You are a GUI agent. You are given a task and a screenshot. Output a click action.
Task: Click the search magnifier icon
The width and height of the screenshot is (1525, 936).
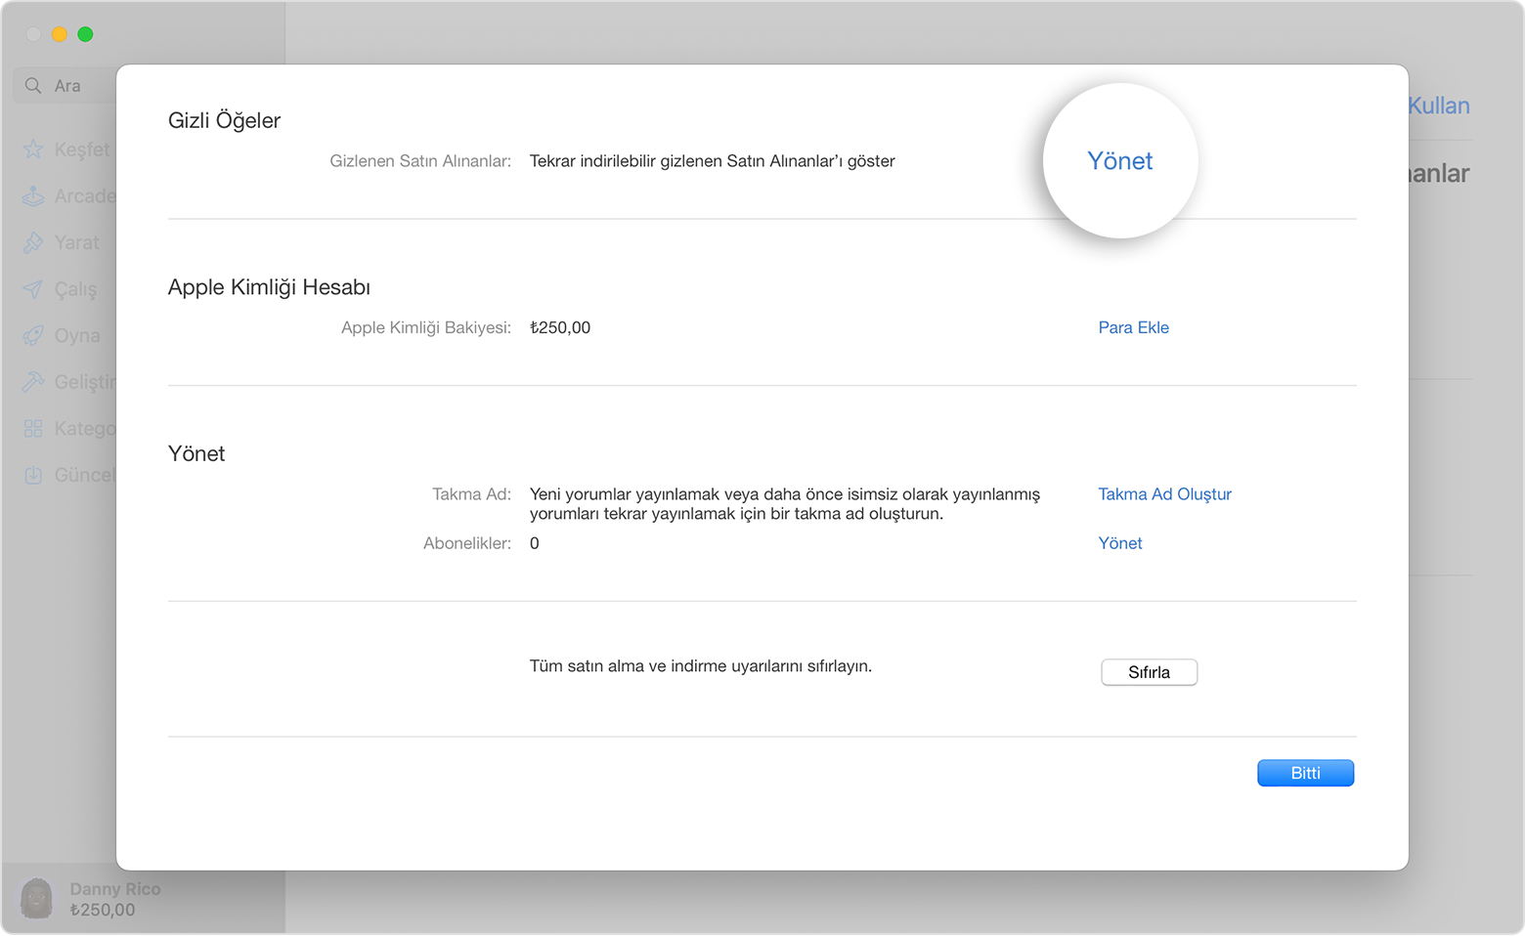coord(33,86)
